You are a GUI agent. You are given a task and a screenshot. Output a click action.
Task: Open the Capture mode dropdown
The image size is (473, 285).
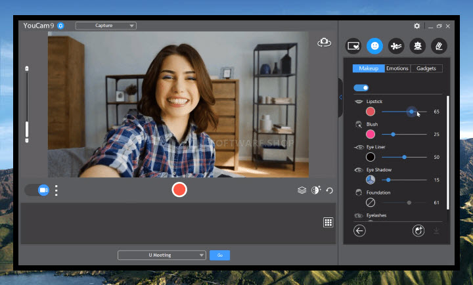[x=106, y=26]
